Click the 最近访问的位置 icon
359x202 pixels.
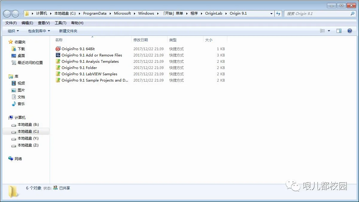14,62
